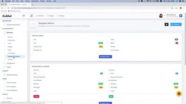Open List Groups under Elements
This screenshot has width=186, height=104.
coord(11,53)
